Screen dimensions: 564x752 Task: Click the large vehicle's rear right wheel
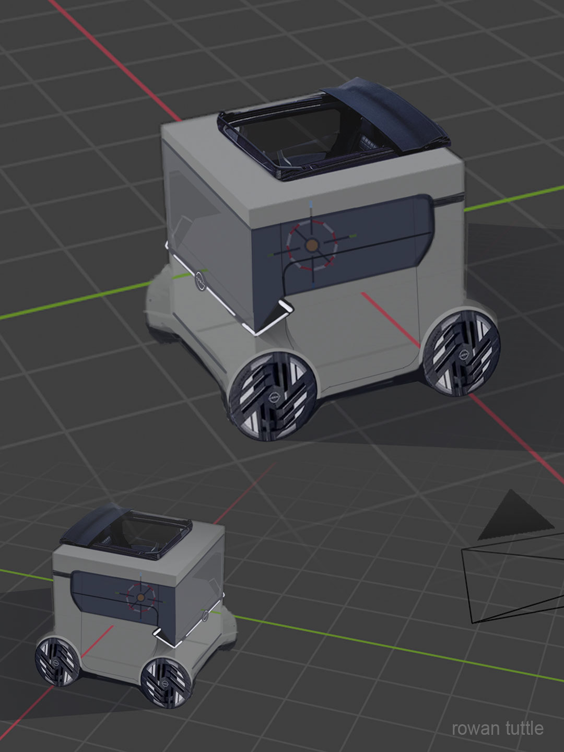click(461, 354)
